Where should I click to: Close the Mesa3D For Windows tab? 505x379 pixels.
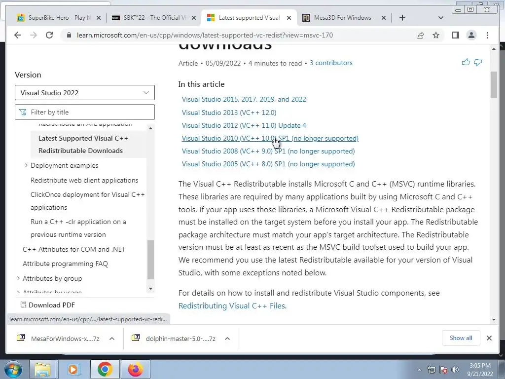tap(383, 18)
